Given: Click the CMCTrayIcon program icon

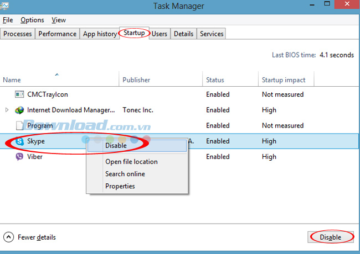Looking at the screenshot, I should [19, 94].
